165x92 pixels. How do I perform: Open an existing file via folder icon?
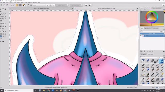4,5
